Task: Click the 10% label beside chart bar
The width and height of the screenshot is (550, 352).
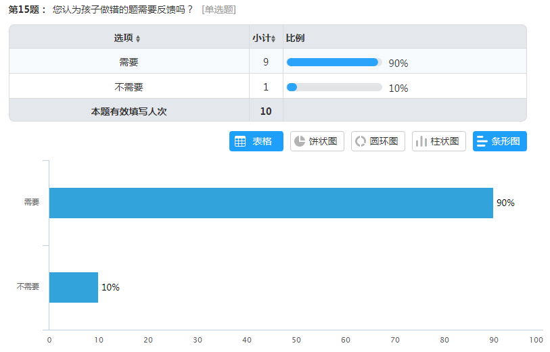Action: [110, 287]
